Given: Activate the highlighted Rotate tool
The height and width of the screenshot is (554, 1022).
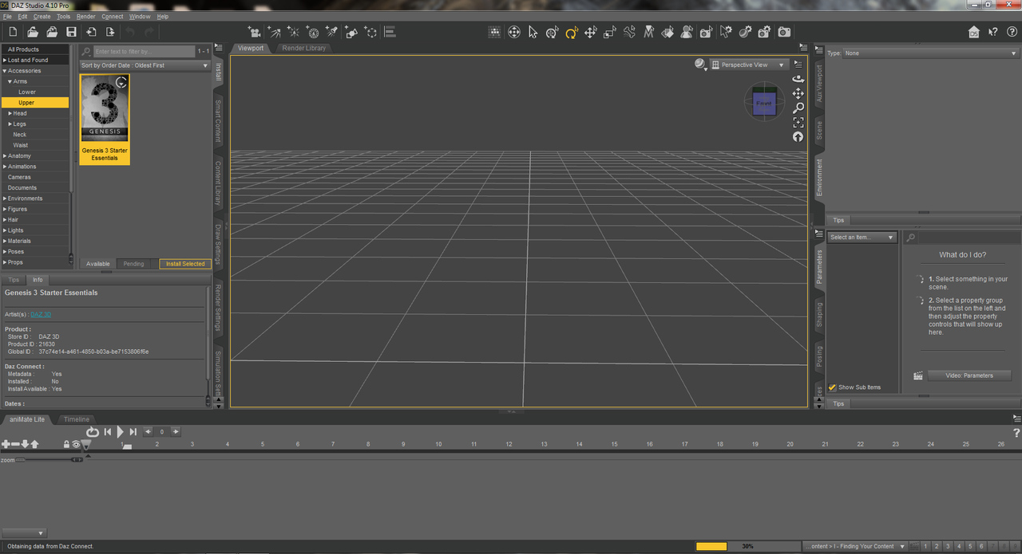Looking at the screenshot, I should point(572,32).
